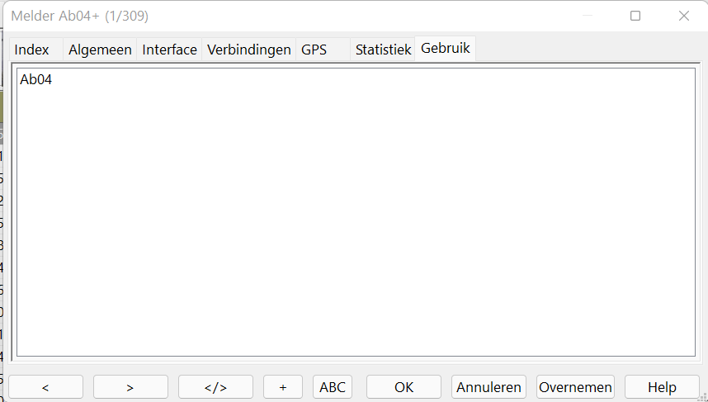Minimize the Melder Ab04+ window
708x402 pixels.
click(588, 16)
